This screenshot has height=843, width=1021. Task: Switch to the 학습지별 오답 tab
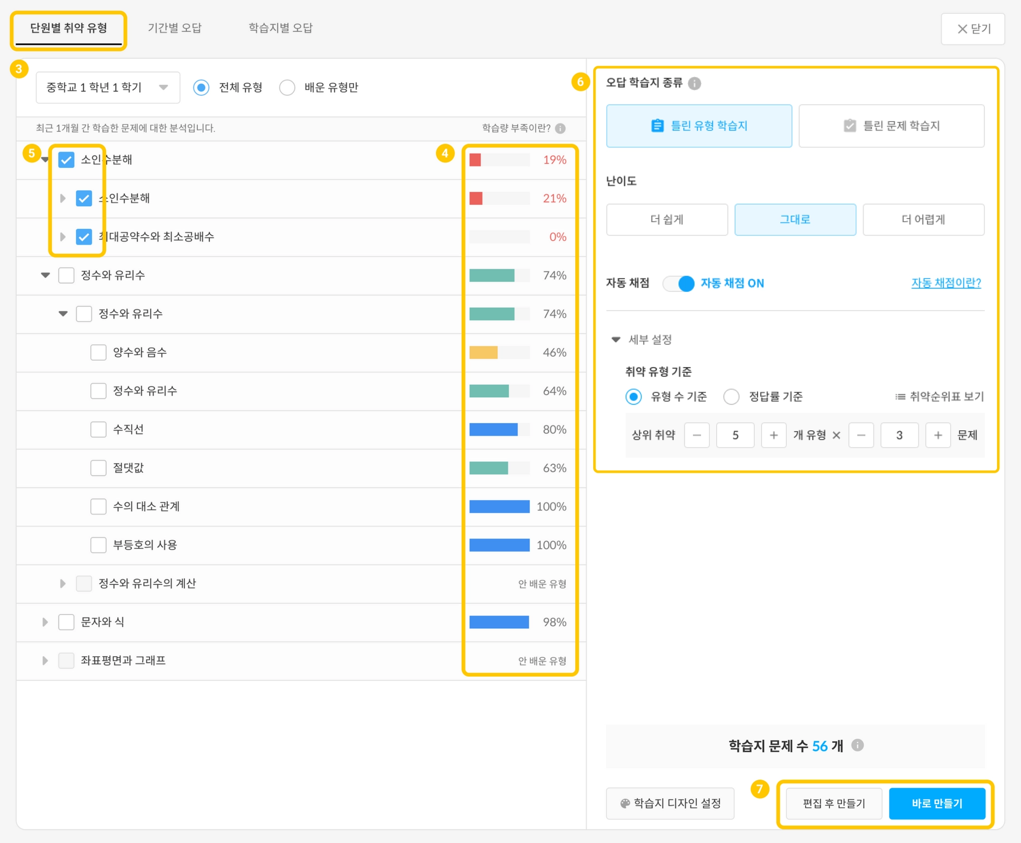tap(280, 28)
